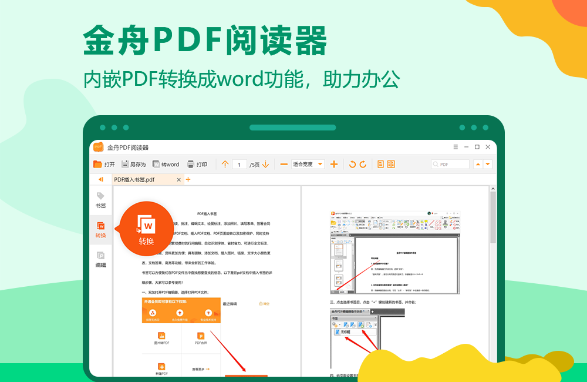Clear recent edits via 清空
The height and width of the screenshot is (382, 587).
click(264, 303)
